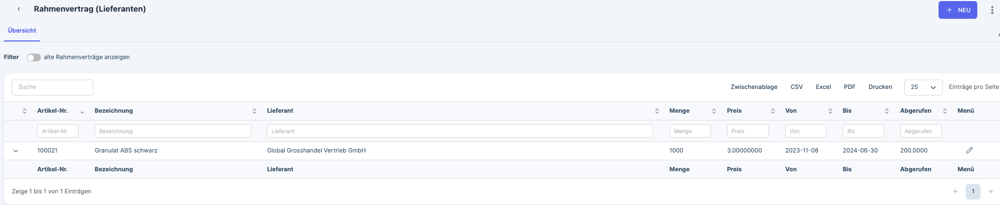Sort by Preis column sort icon
1000x205 pixels.
772,111
